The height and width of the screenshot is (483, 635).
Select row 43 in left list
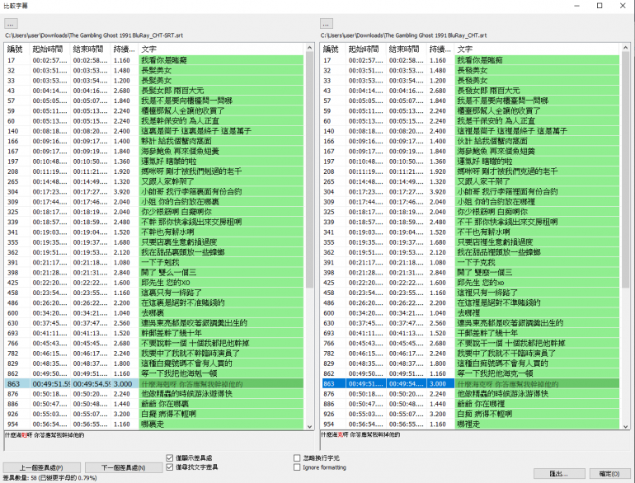[154, 91]
